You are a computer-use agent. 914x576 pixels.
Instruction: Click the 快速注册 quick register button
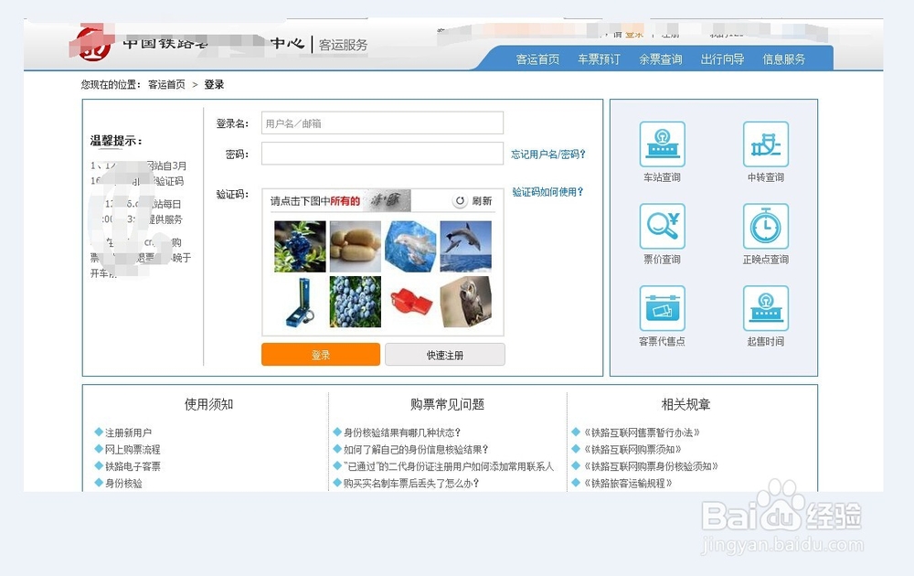pos(445,354)
